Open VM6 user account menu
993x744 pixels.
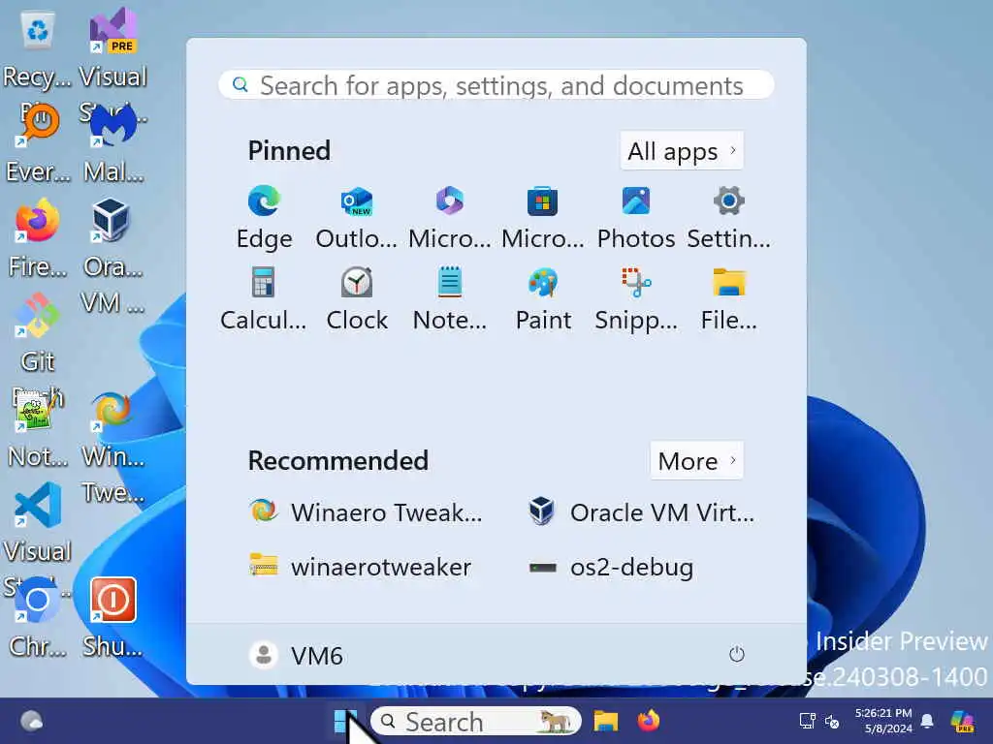(296, 656)
